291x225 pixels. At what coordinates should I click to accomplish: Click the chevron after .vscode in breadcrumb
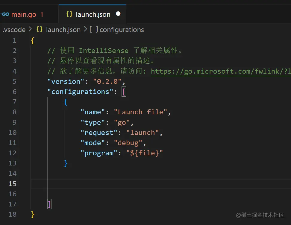pyautogui.click(x=30, y=29)
